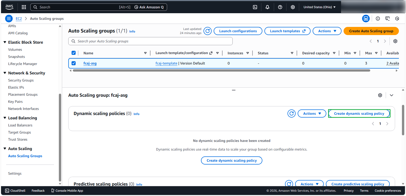
Task: Open the notifications bell
Action: click(267, 7)
